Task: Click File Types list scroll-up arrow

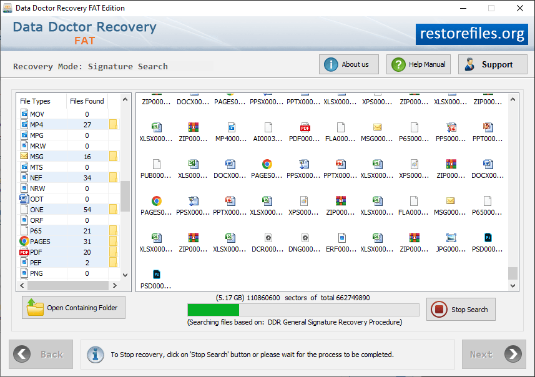Action: coord(125,100)
